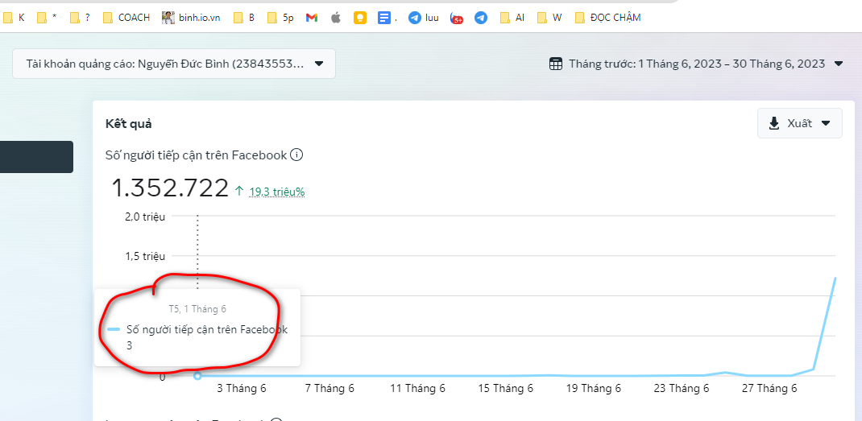
Task: Click the 1 Tháng 6 data point marker
Action: point(198,376)
